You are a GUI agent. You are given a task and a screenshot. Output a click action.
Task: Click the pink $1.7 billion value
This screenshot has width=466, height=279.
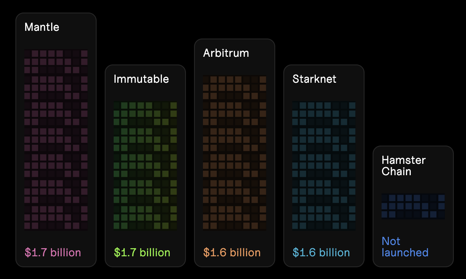click(x=53, y=253)
